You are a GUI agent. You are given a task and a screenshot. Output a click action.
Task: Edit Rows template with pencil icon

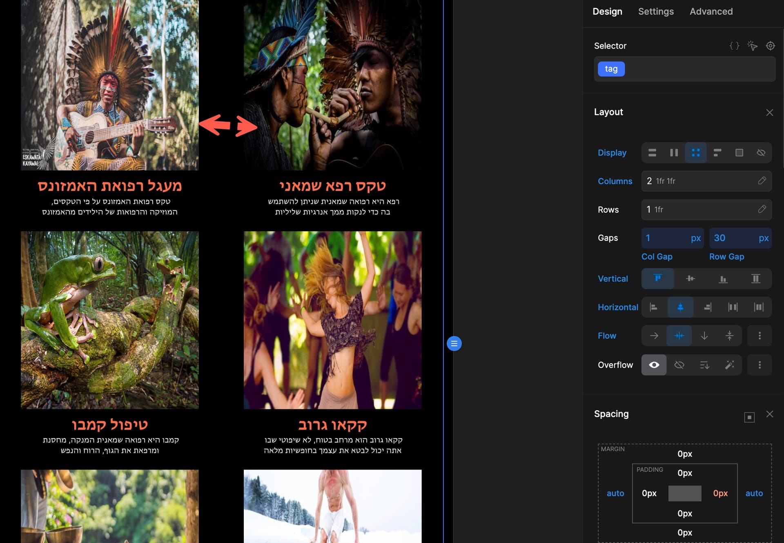click(762, 209)
